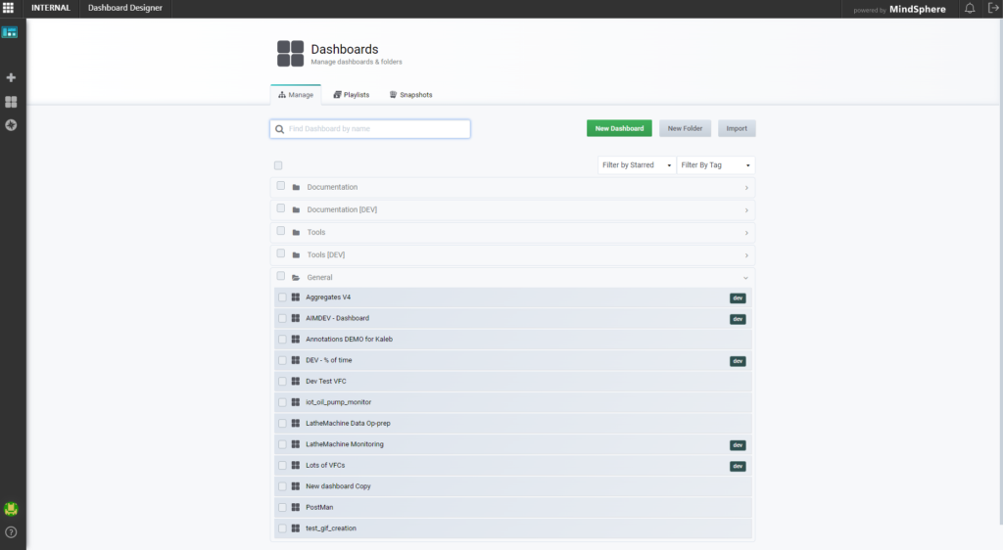
Task: Click the logout icon in top bar
Action: pyautogui.click(x=992, y=9)
